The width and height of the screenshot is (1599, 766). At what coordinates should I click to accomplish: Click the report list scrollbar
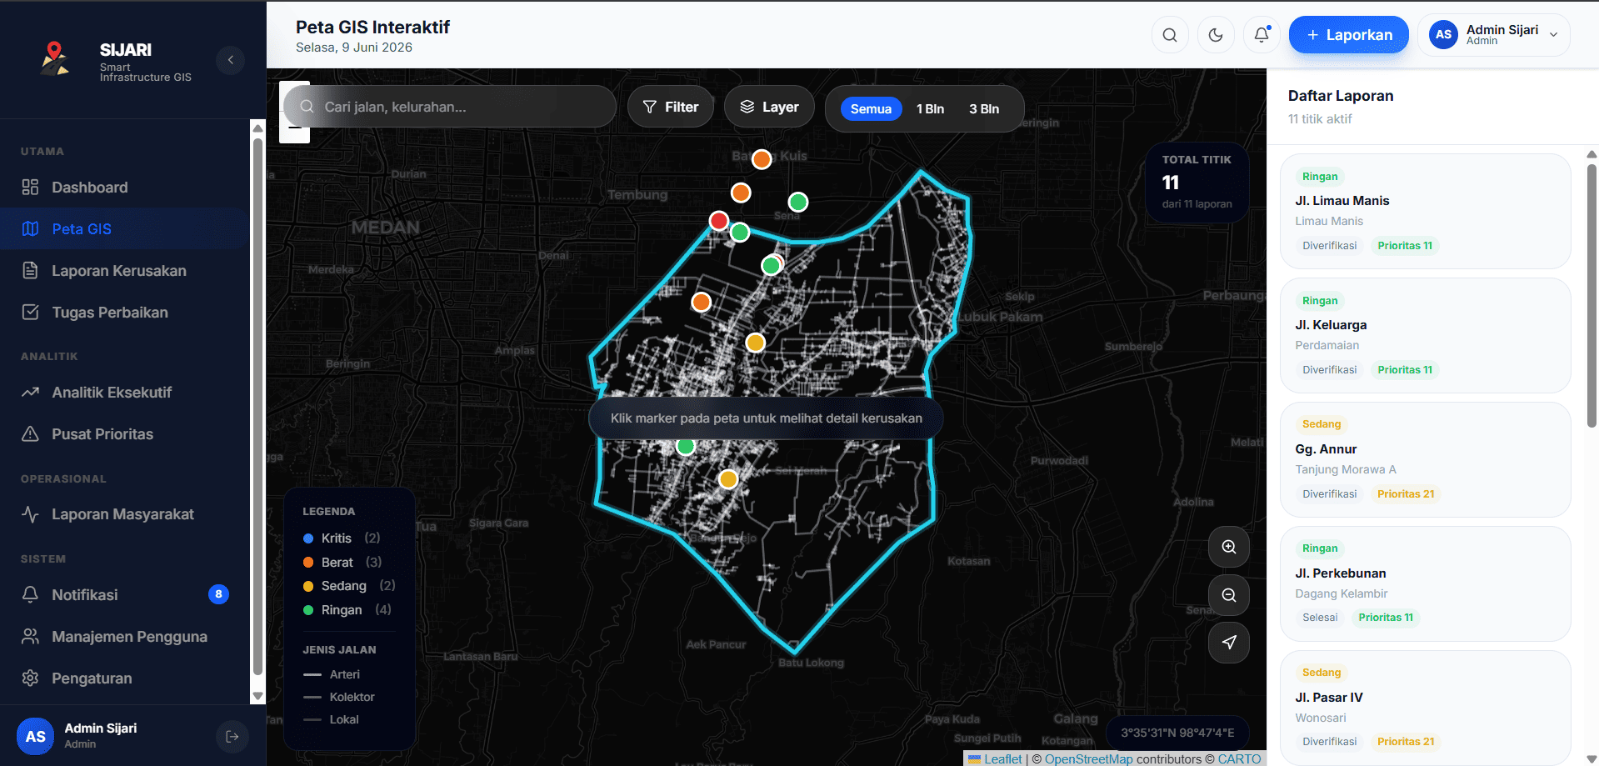pyautogui.click(x=1592, y=296)
